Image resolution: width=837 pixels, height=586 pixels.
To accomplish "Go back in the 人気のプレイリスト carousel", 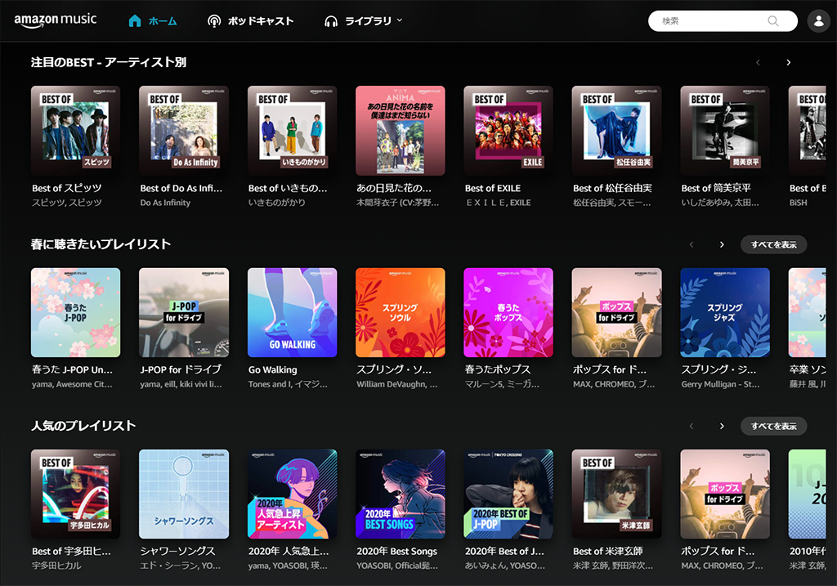I will (x=692, y=426).
